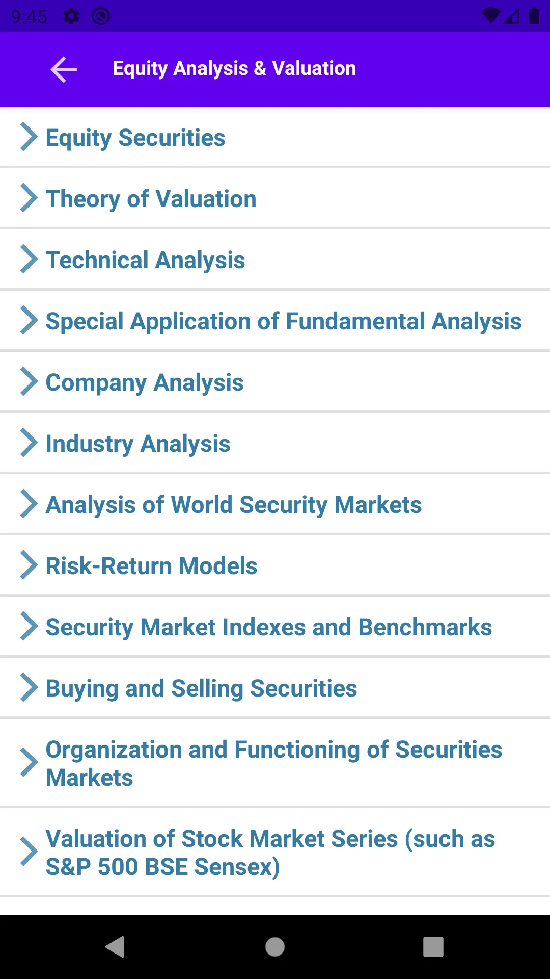Go to Buying and Selling Securities
Image resolution: width=550 pixels, height=979 pixels.
[275, 688]
